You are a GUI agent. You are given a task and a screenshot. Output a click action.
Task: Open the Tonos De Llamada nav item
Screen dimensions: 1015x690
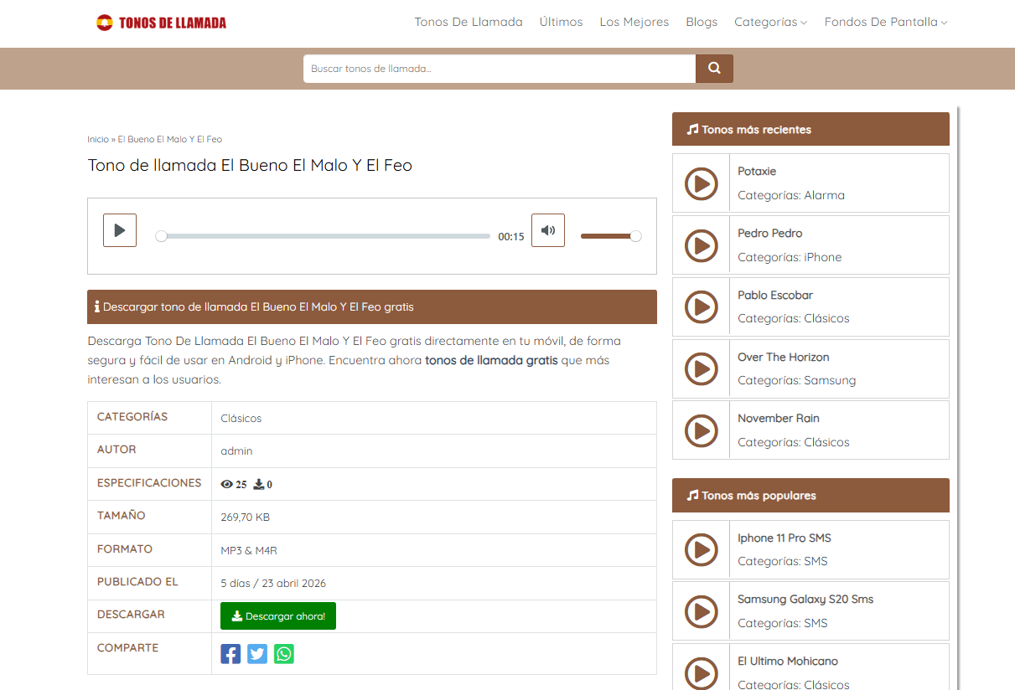click(x=469, y=23)
